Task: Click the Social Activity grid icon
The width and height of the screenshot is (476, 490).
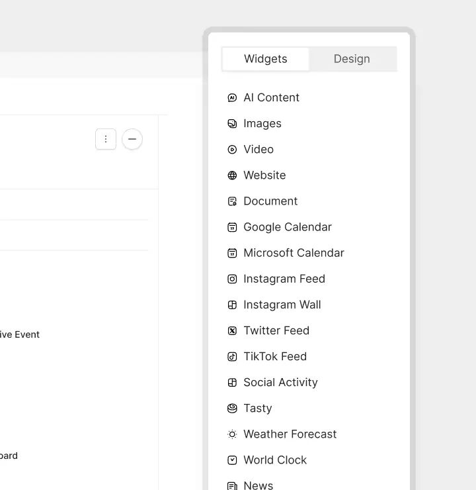Action: 232,383
